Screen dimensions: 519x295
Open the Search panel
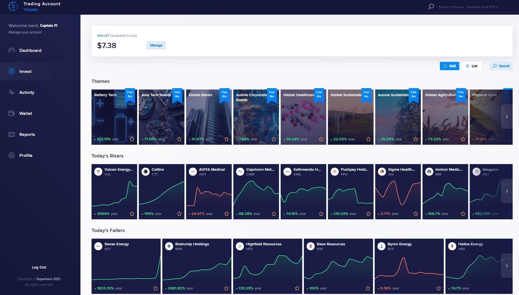tap(500, 66)
